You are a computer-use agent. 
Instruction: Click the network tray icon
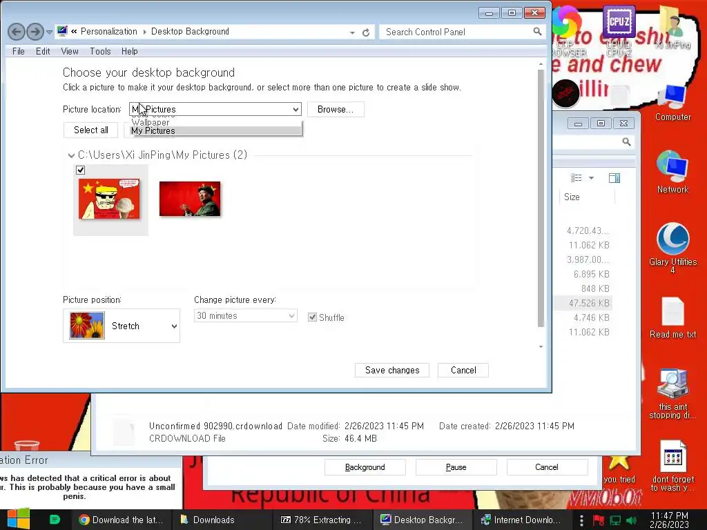click(x=615, y=520)
